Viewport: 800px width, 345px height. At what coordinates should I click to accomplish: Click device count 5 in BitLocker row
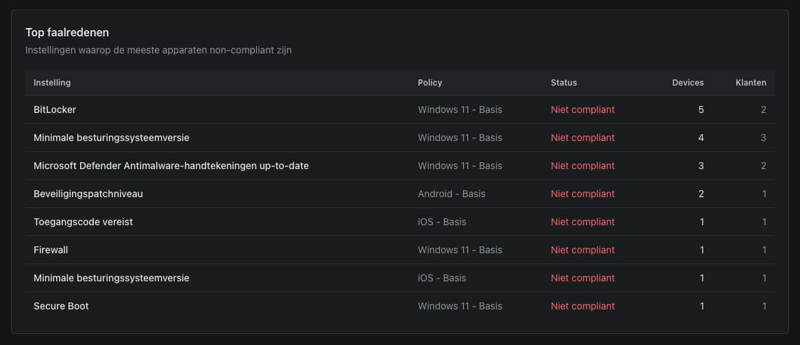click(x=701, y=110)
